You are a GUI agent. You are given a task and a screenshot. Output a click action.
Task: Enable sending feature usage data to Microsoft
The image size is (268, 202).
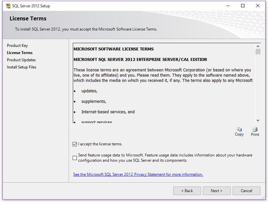pos(75,158)
